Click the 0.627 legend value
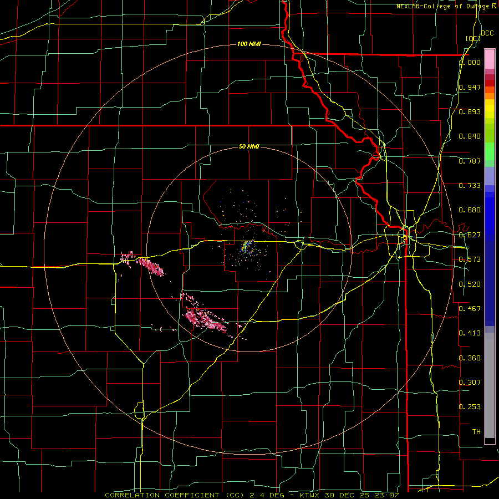Image resolution: width=499 pixels, height=499 pixels. click(470, 235)
